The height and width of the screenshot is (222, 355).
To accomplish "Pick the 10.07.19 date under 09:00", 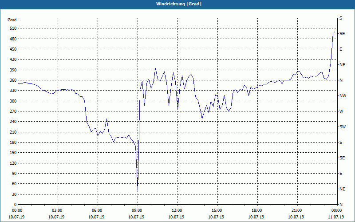I will click(x=136, y=217).
